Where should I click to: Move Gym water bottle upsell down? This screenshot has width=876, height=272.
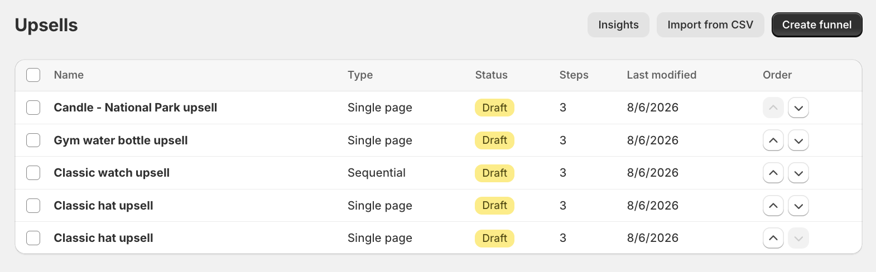click(798, 140)
